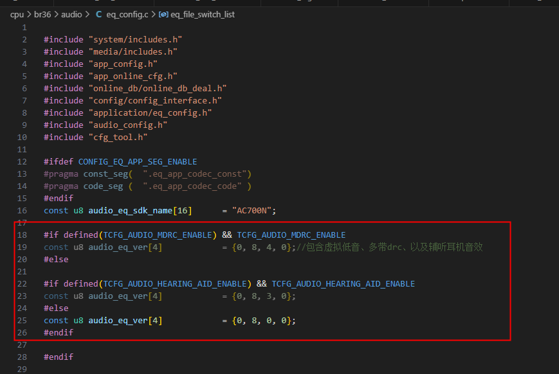Screen dimensions: 559x374
Task: Click audio_eq_ver on line 25
Action: (118, 321)
